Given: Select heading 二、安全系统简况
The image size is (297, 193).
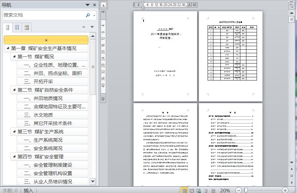Looking at the screenshot, I should [53, 148].
